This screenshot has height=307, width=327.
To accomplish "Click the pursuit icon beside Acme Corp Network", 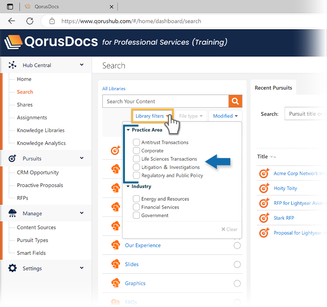I will tap(264, 173).
